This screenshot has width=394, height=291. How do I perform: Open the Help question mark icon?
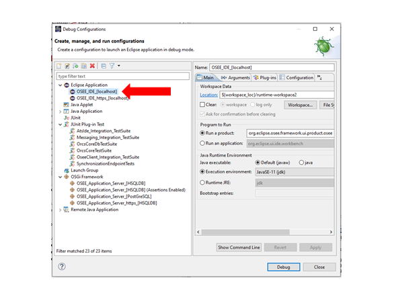pyautogui.click(x=62, y=266)
